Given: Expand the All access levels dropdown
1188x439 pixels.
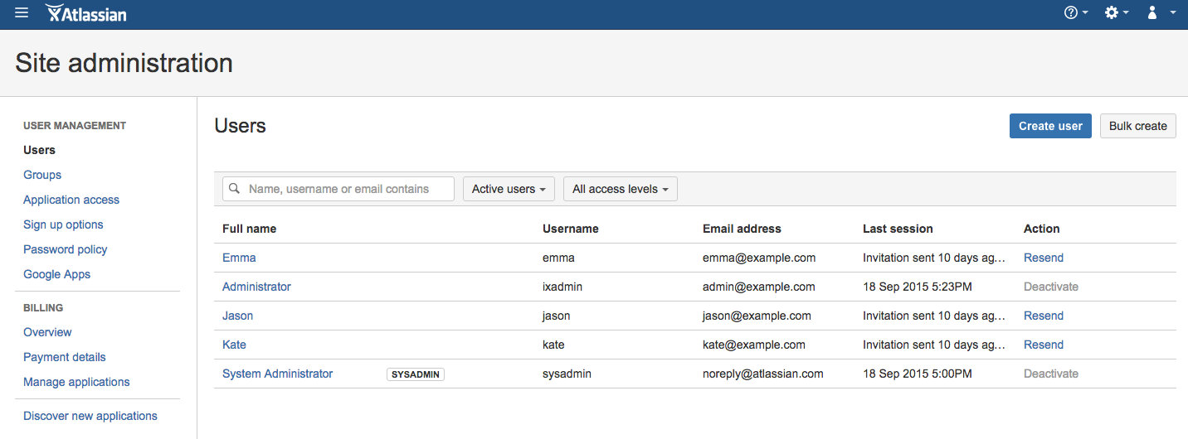Looking at the screenshot, I should click(x=621, y=189).
